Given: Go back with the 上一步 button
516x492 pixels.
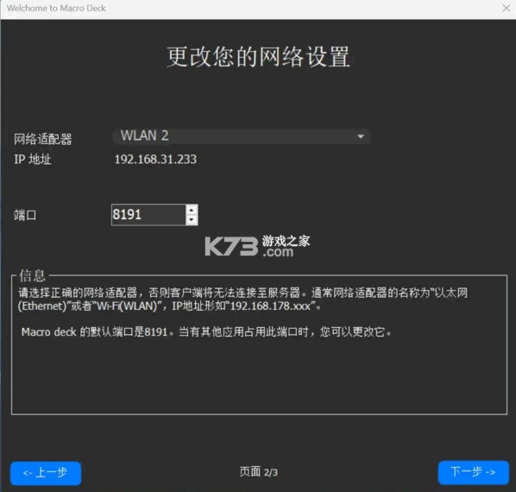Looking at the screenshot, I should (x=46, y=473).
